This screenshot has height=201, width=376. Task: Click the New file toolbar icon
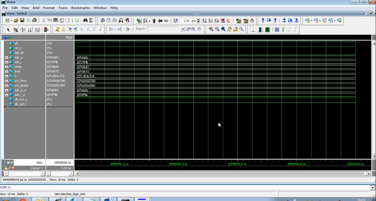click(7, 21)
